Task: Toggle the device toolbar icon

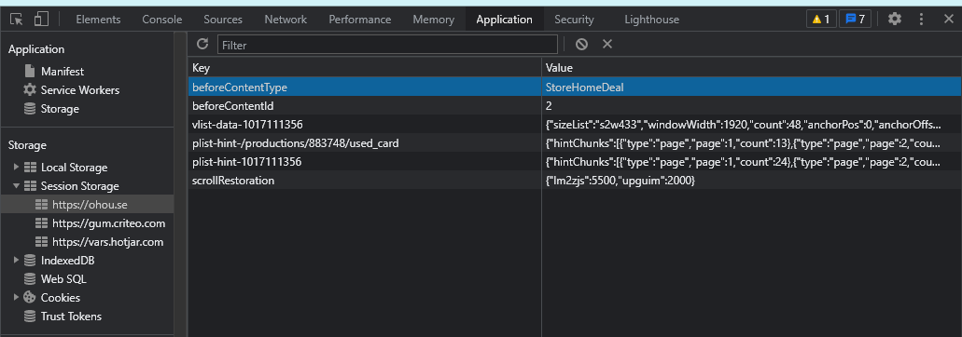Action: pyautogui.click(x=41, y=19)
